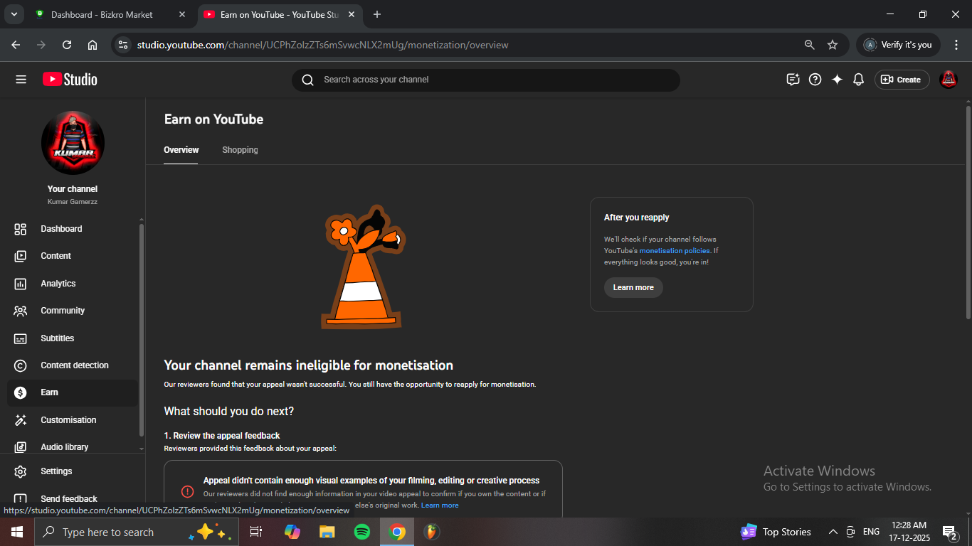Click the sparkle Ask Studio icon
Viewport: 972px width, 546px height.
(x=837, y=80)
